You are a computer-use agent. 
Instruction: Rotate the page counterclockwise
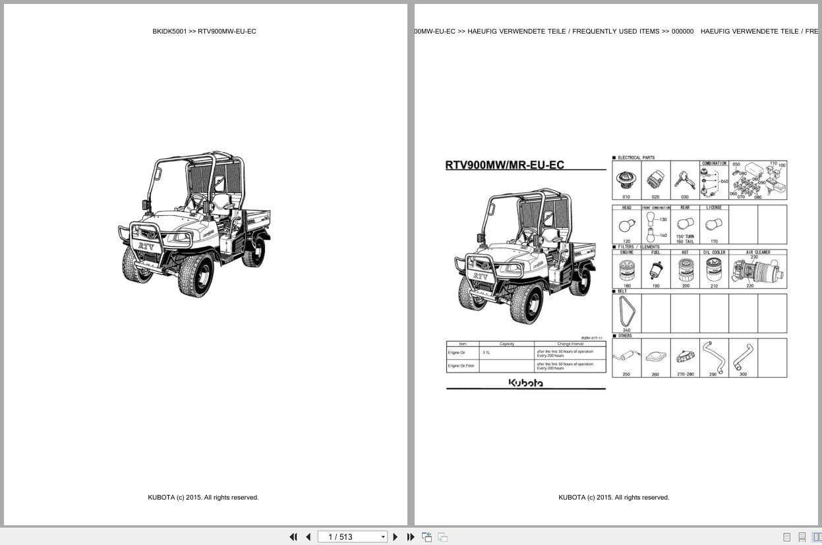pos(426,537)
